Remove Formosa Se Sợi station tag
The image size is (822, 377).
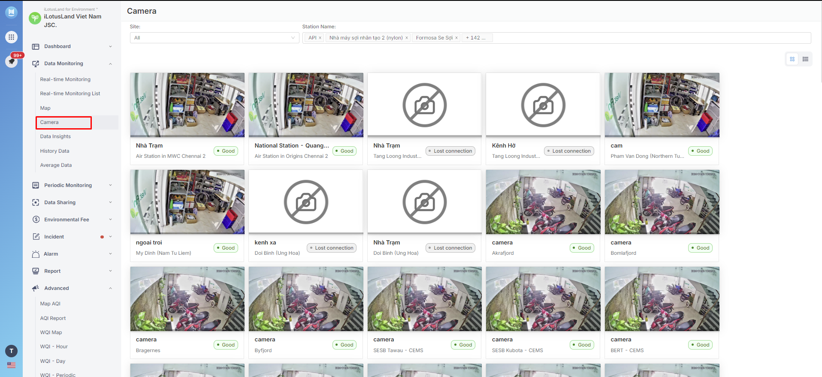pyautogui.click(x=456, y=38)
